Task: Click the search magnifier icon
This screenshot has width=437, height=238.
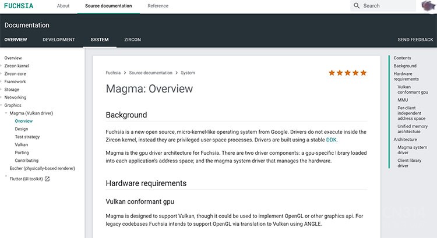Action: coord(357,6)
